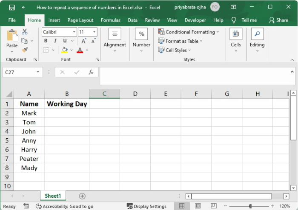Switch to the Data tab

pyautogui.click(x=133, y=20)
